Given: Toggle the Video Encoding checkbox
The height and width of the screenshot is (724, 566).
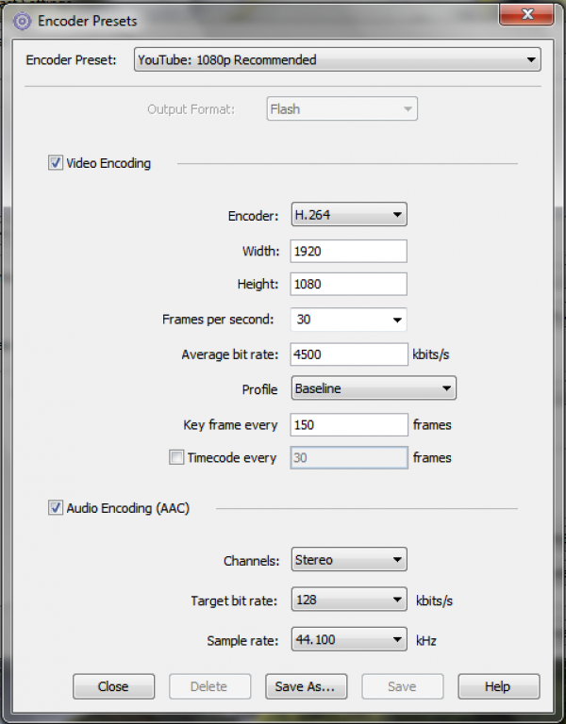Looking at the screenshot, I should (56, 163).
